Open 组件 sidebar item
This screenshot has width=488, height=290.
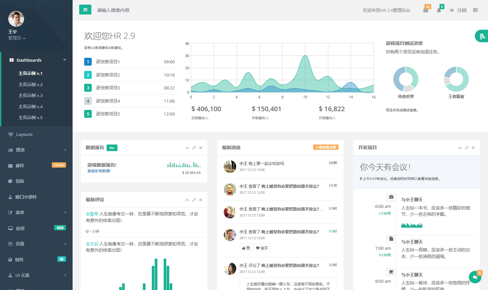click(x=36, y=260)
